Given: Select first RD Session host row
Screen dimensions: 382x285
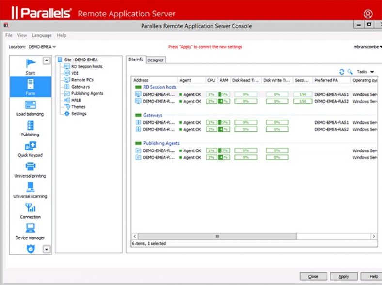Looking at the screenshot, I should tap(255, 94).
